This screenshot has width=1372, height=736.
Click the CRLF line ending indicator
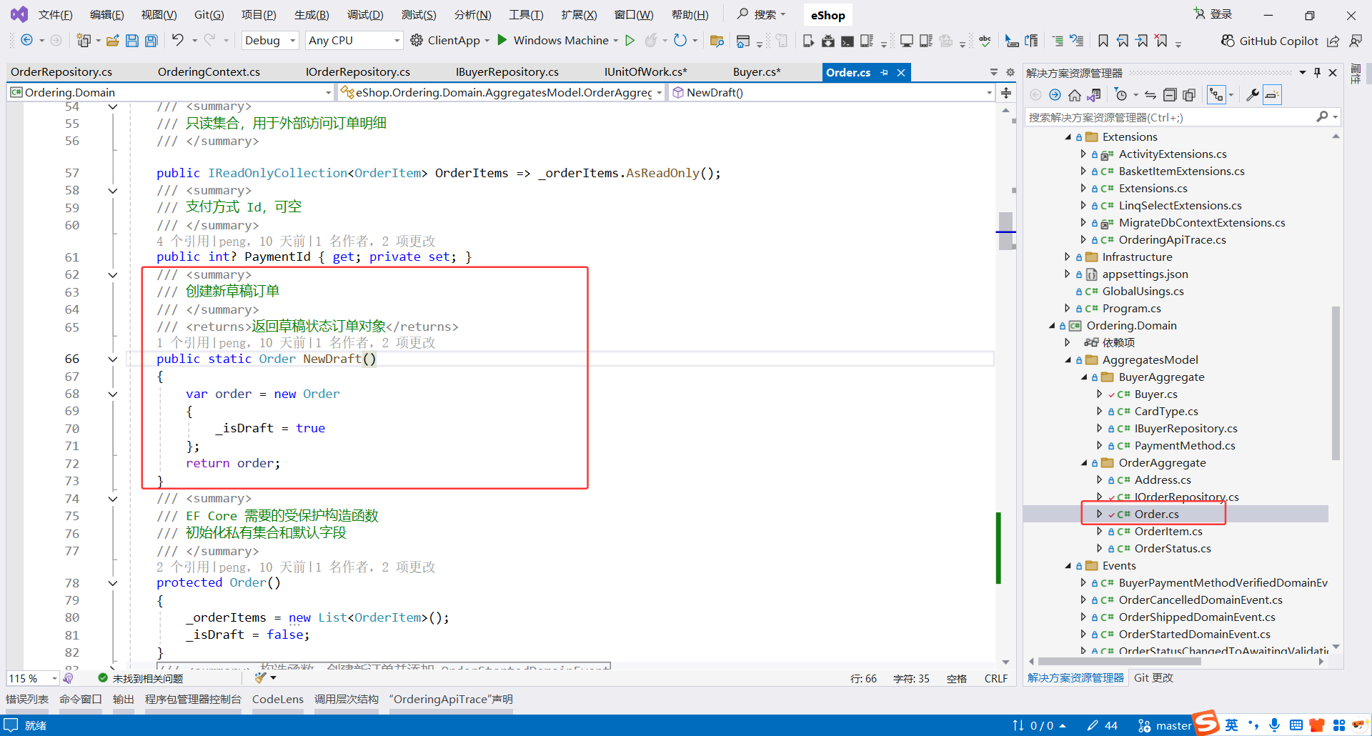click(x=996, y=679)
